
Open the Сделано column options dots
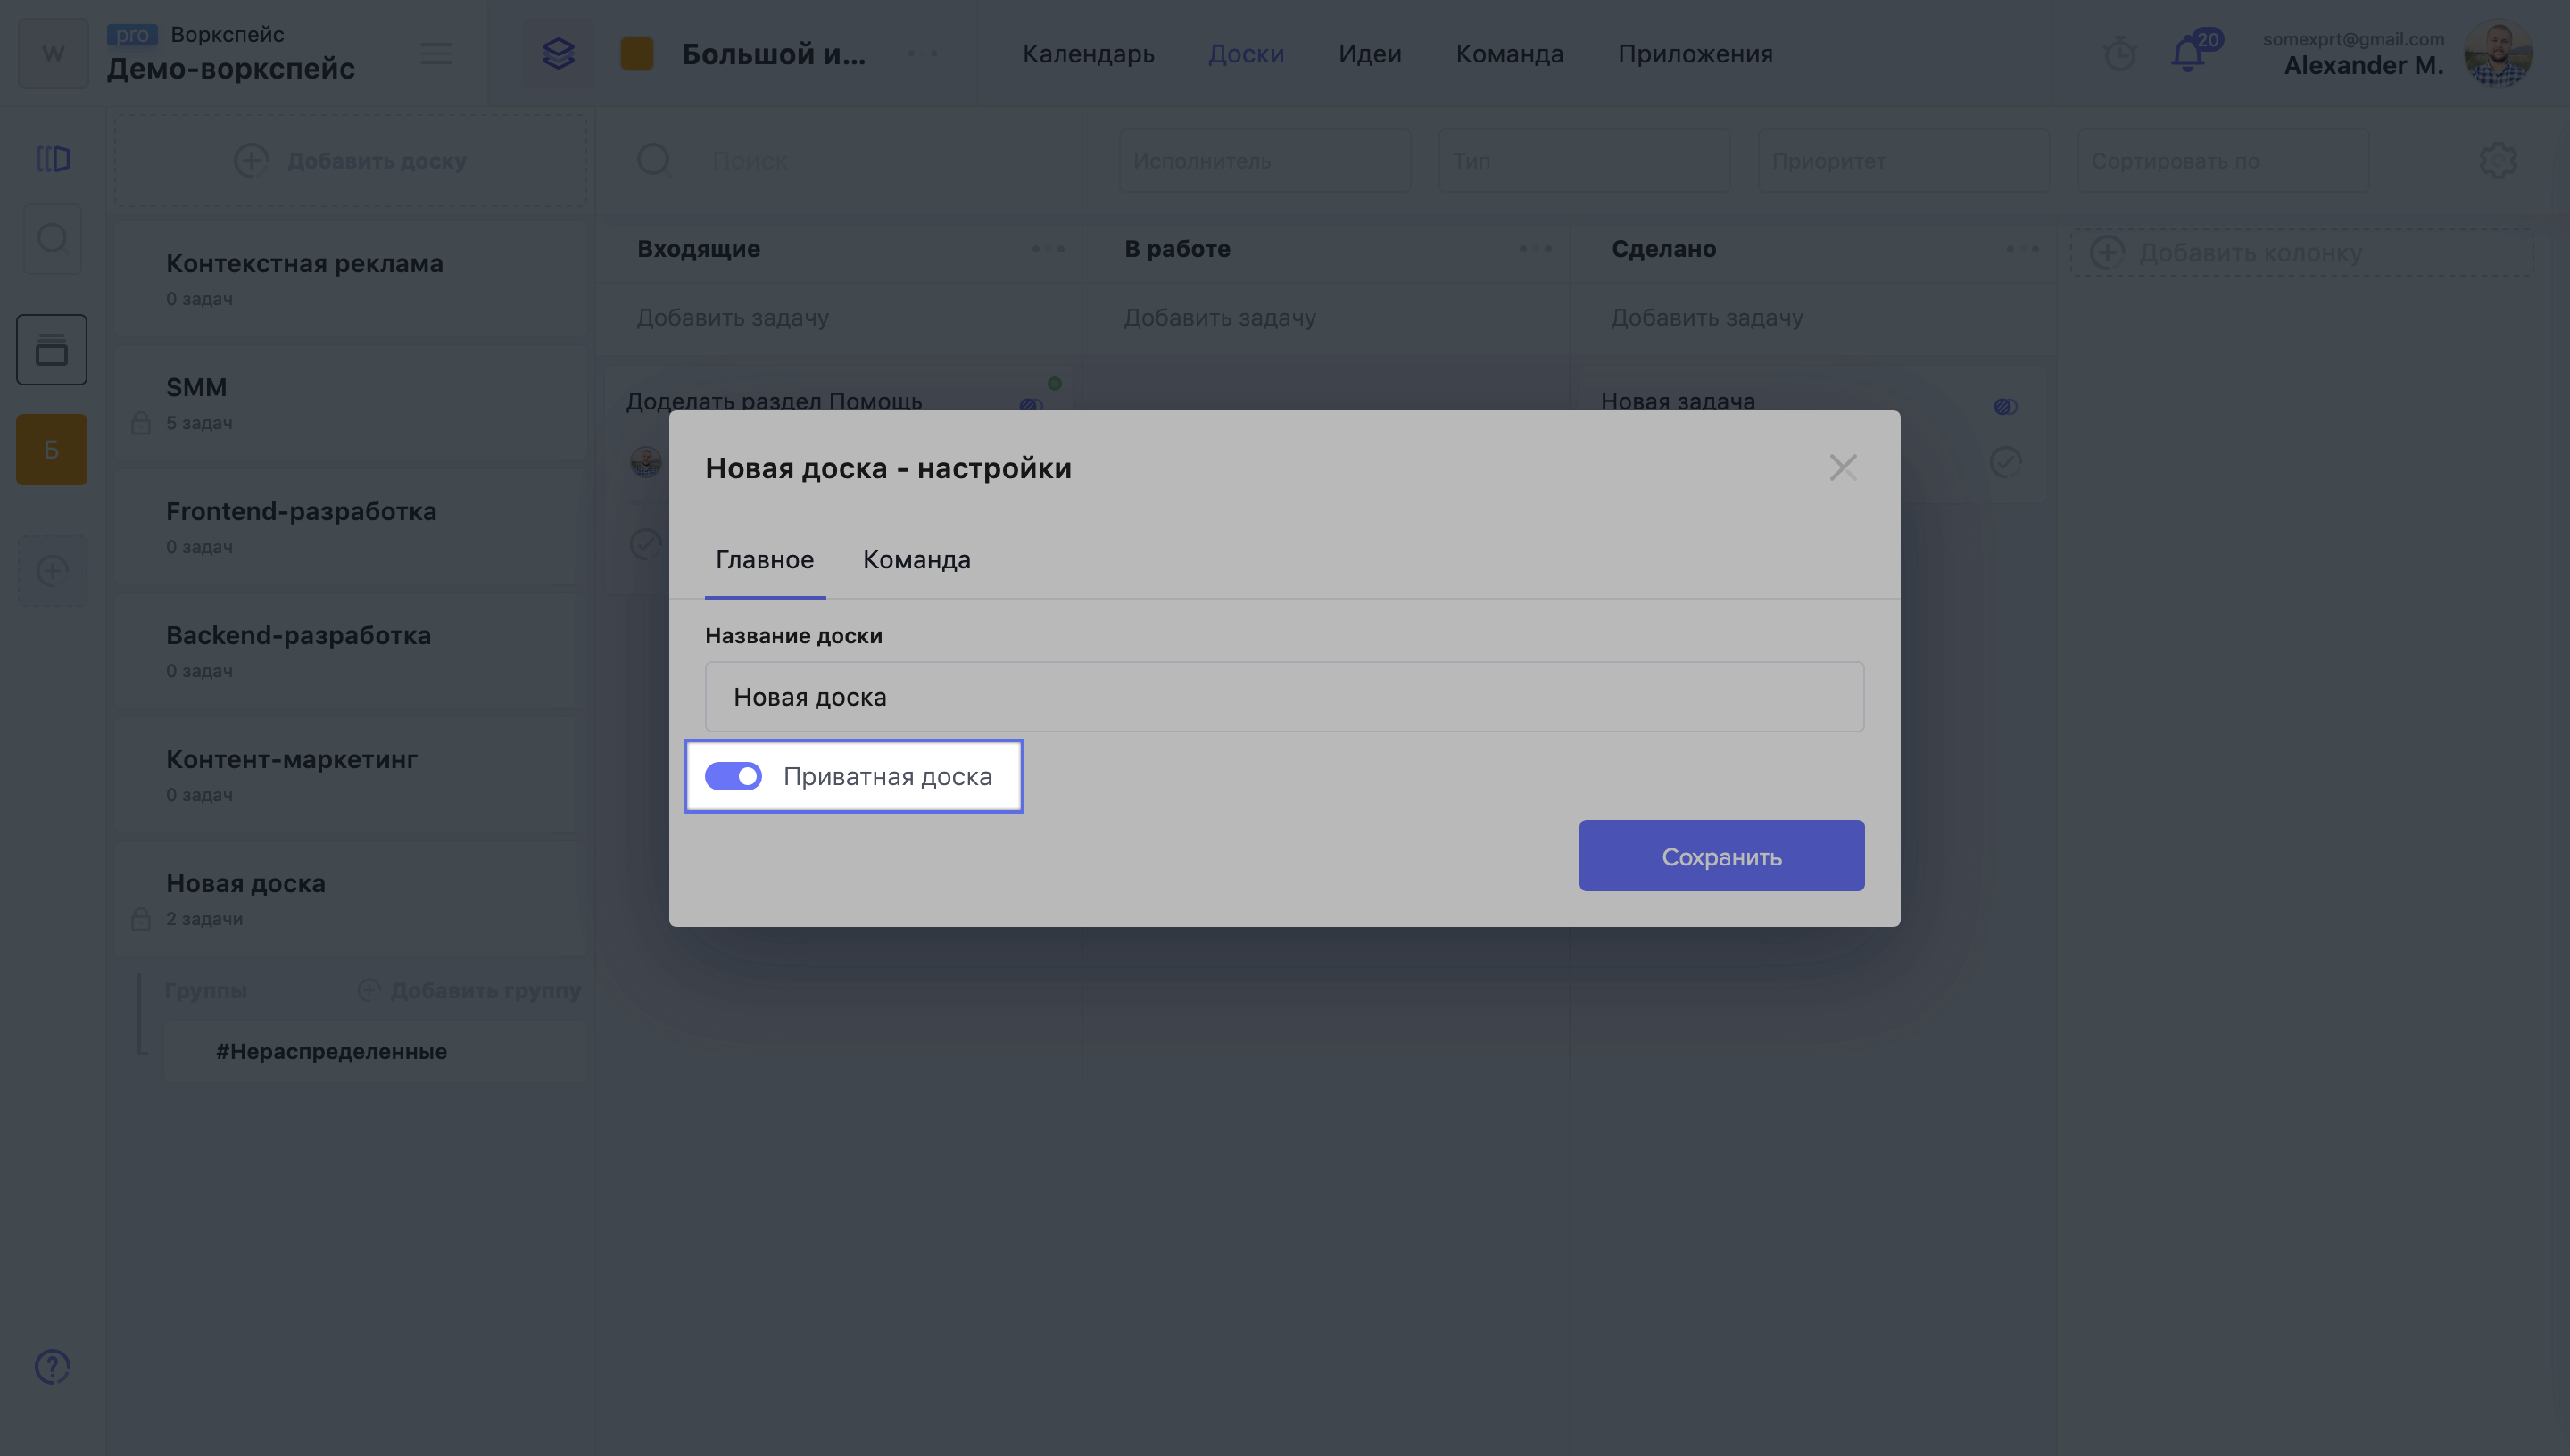click(x=2022, y=249)
